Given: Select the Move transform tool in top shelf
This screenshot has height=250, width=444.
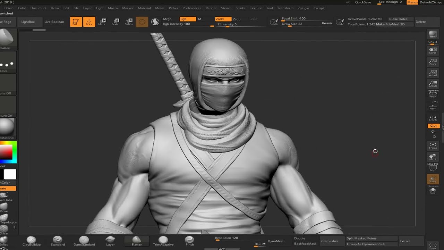Looking at the screenshot, I should [x=102, y=22].
